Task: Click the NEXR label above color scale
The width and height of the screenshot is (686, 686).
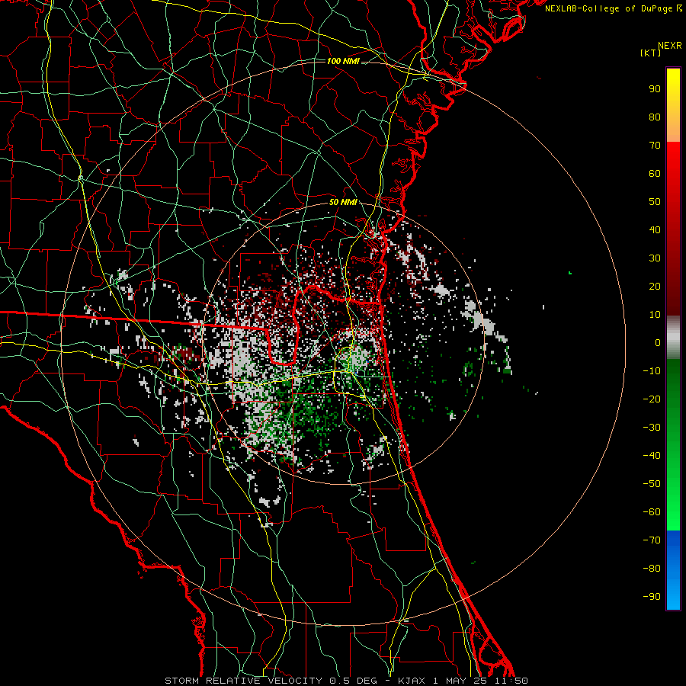Action: tap(669, 46)
